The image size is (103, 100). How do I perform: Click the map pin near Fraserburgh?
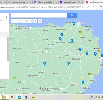click(74, 24)
